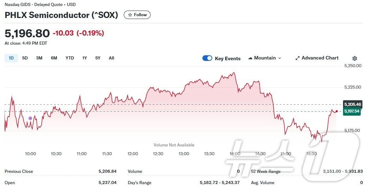Switch chart to 1Y range
This screenshot has width=366, height=188.
[85, 58]
